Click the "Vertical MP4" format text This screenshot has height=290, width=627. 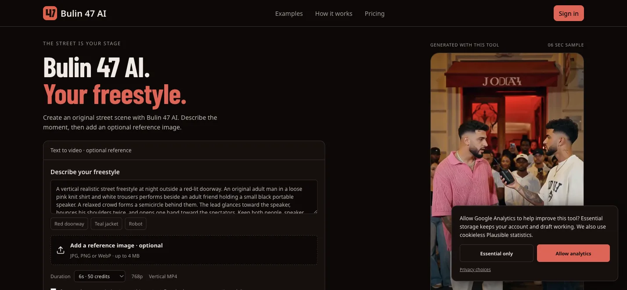click(x=163, y=276)
